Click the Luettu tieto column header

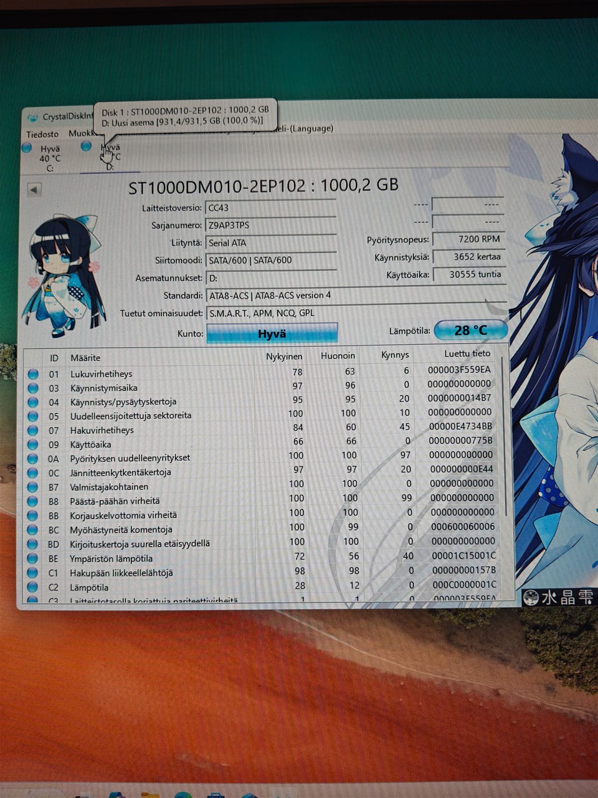tap(467, 353)
